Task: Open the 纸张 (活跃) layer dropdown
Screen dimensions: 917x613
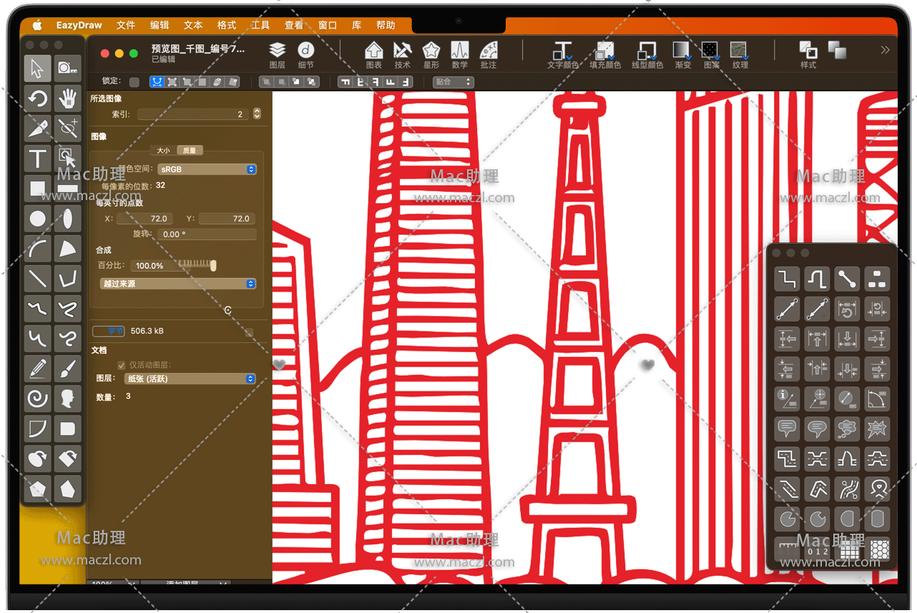Action: (190, 379)
